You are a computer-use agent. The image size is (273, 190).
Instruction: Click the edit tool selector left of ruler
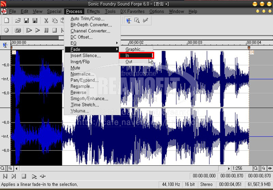[x=5, y=45]
